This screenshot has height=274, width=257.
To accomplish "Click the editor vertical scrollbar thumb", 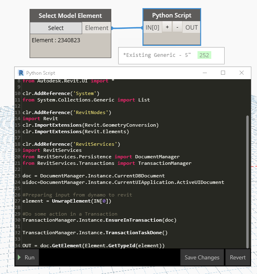I will (247, 182).
